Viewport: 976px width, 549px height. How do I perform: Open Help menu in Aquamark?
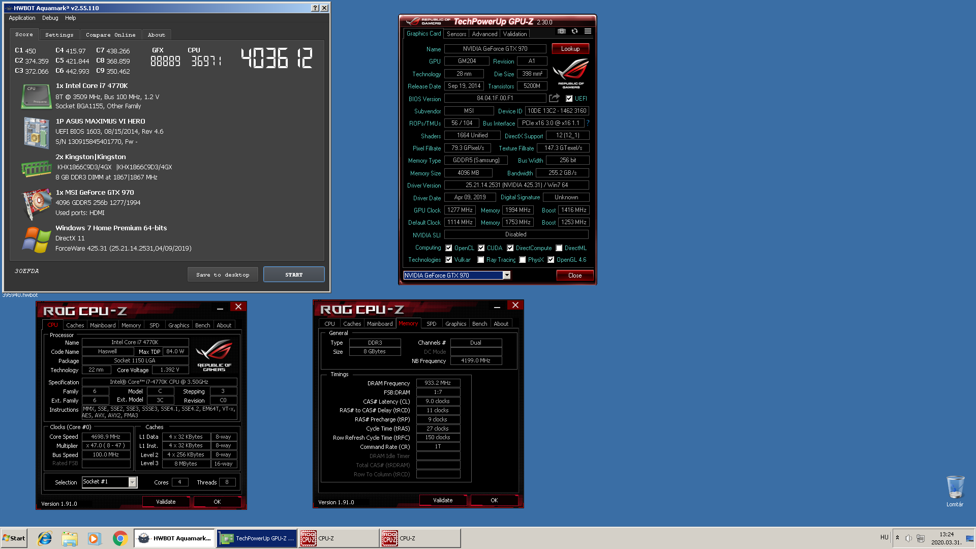(70, 18)
